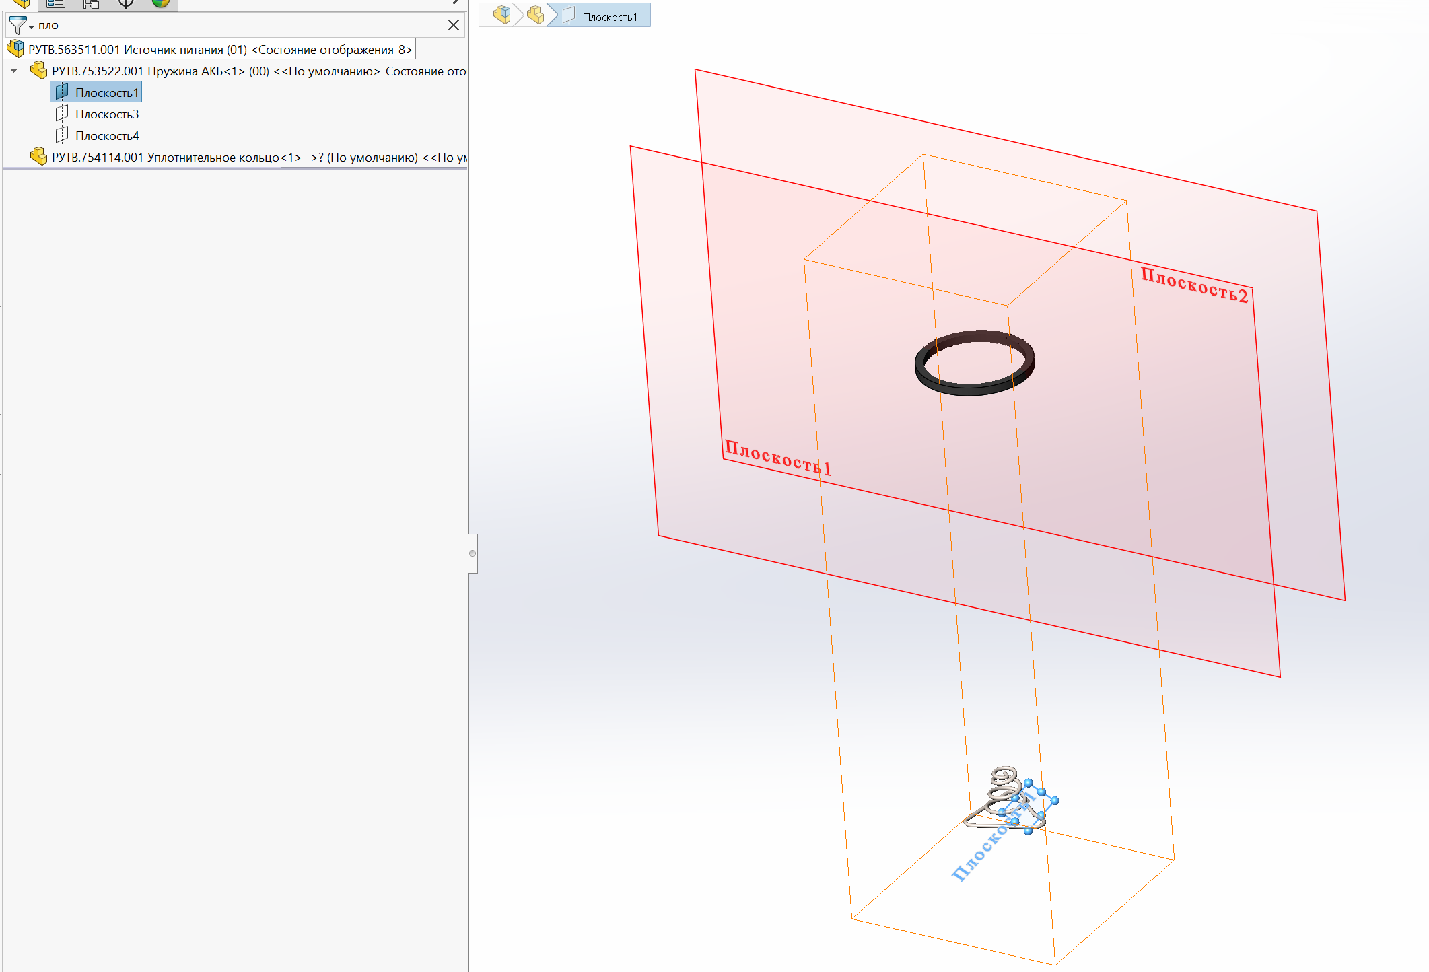
Task: Select Плоскость4 in the feature tree
Action: [98, 135]
